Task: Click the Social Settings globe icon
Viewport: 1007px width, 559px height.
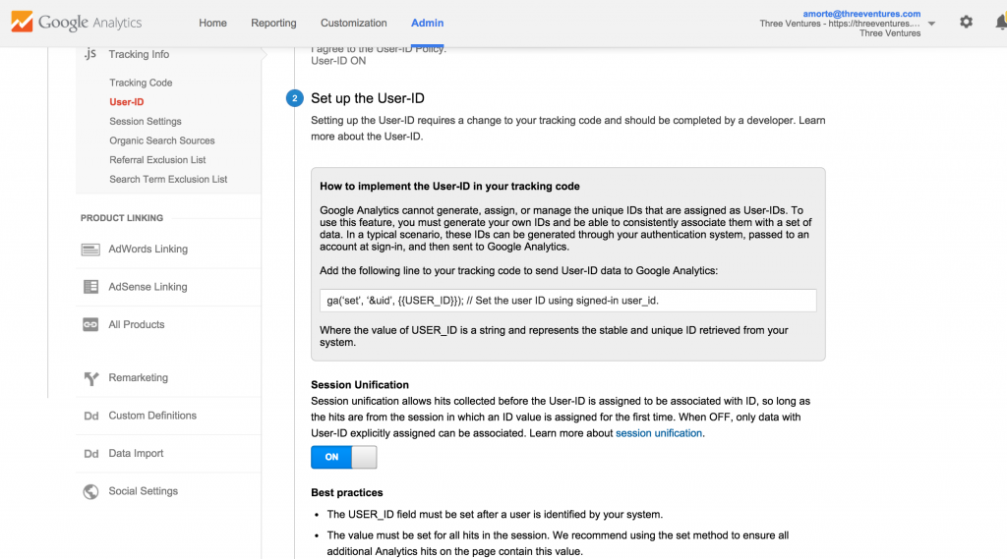Action: pyautogui.click(x=90, y=491)
